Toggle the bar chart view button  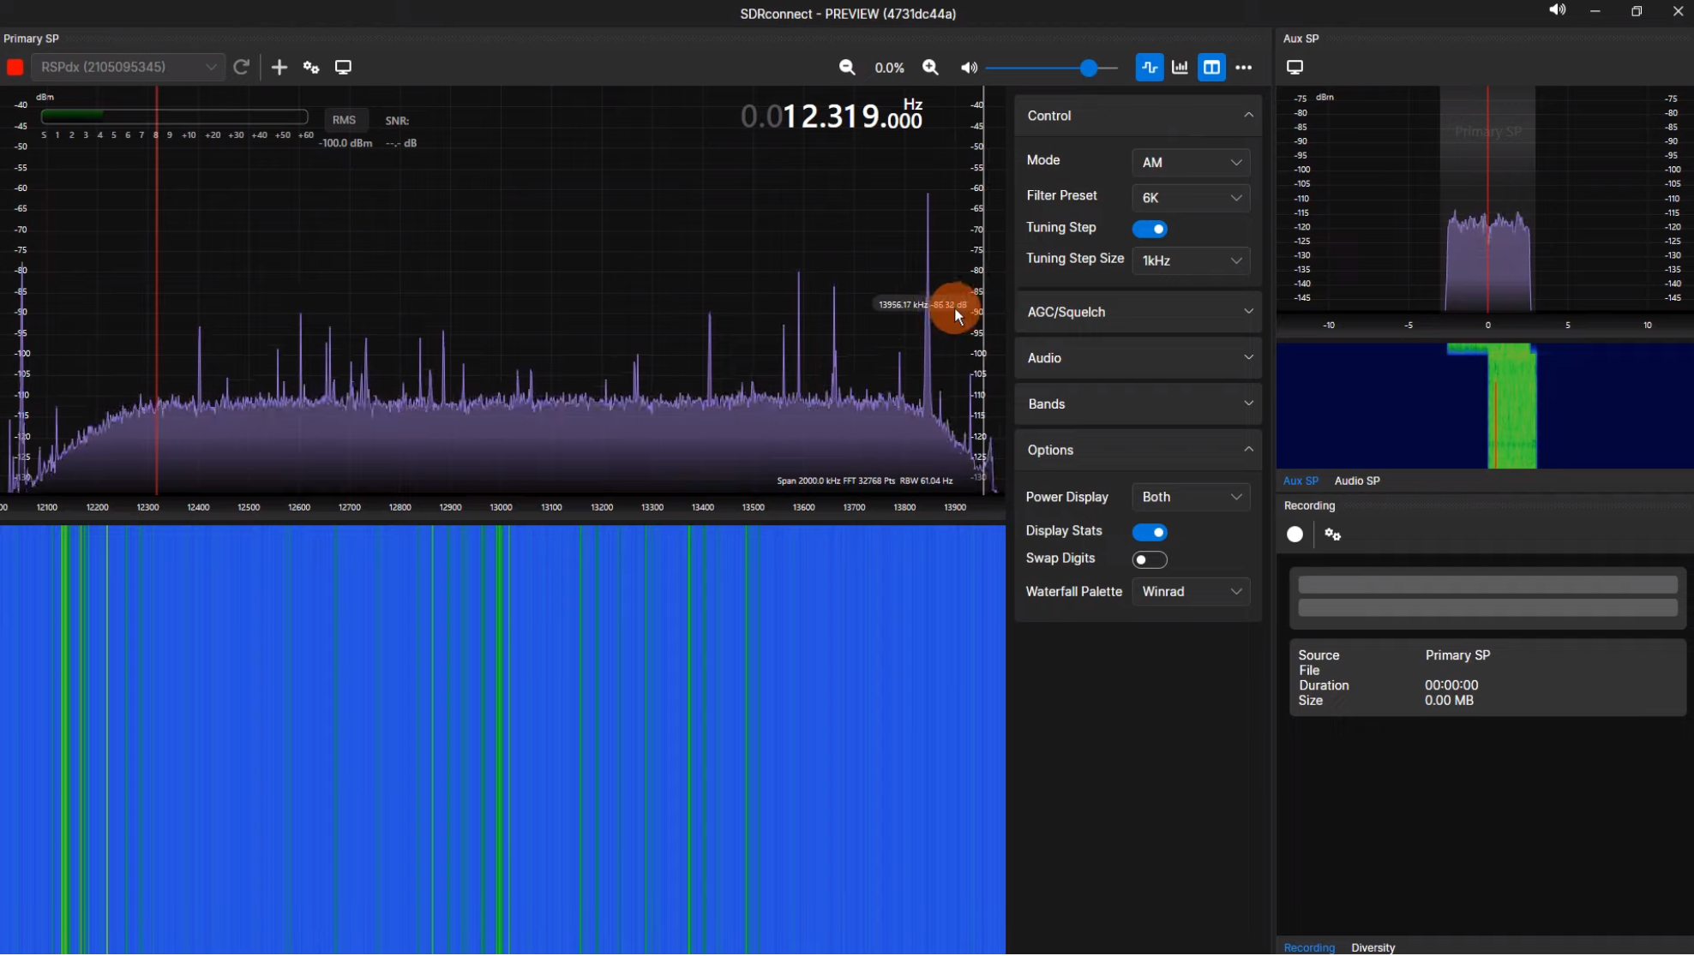(1180, 67)
